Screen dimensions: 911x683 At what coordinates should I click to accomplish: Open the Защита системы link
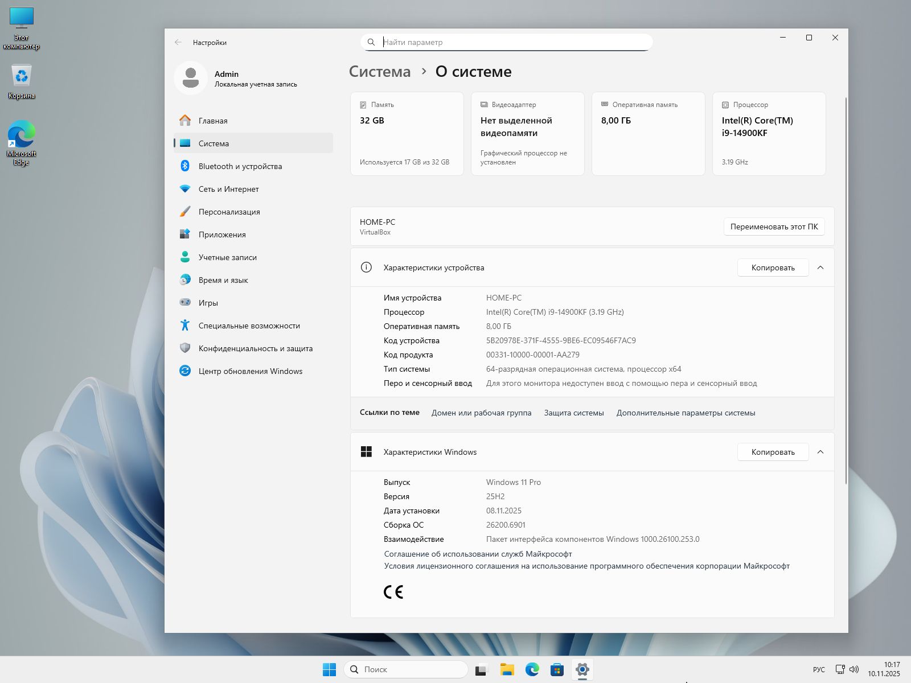pos(574,413)
